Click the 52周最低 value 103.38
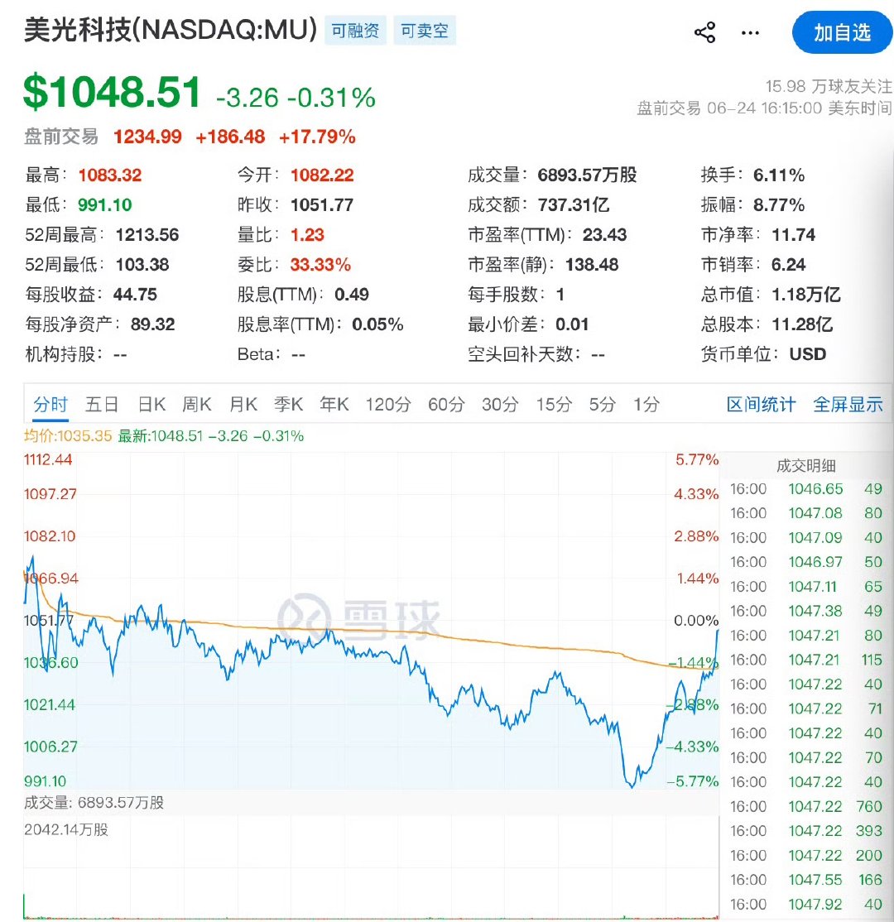 coord(142,265)
